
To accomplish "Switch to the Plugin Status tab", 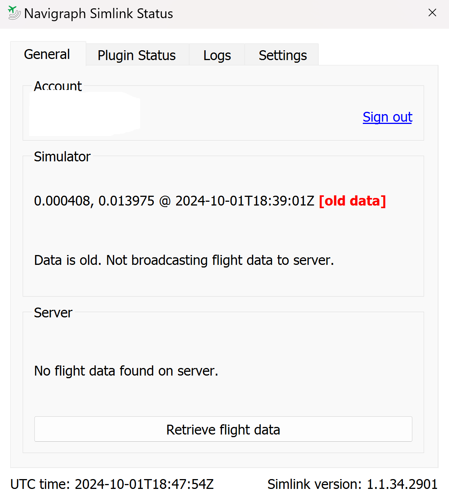I will click(x=136, y=55).
